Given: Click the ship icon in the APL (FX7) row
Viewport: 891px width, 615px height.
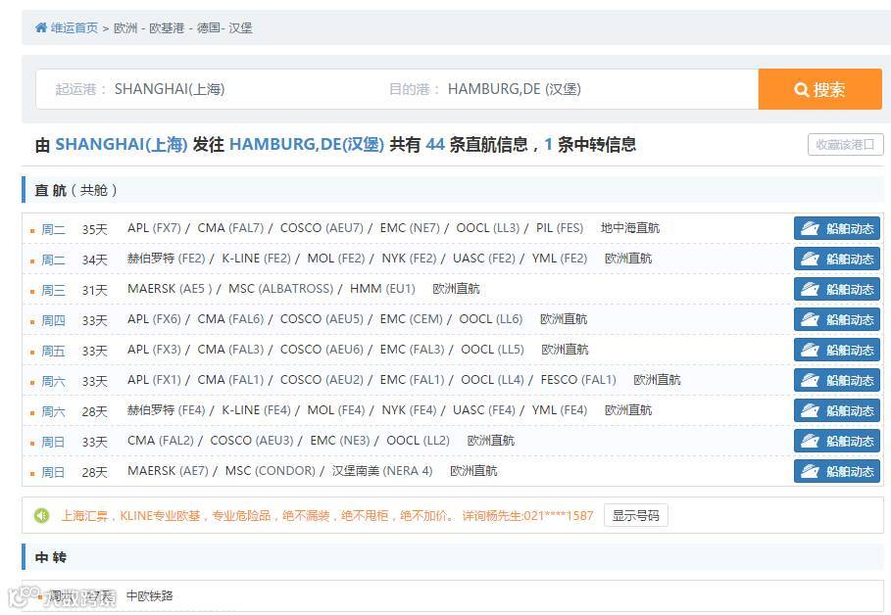Looking at the screenshot, I should tap(810, 228).
